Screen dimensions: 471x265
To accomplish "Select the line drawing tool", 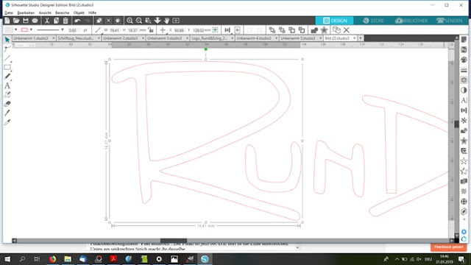I will point(7,58).
